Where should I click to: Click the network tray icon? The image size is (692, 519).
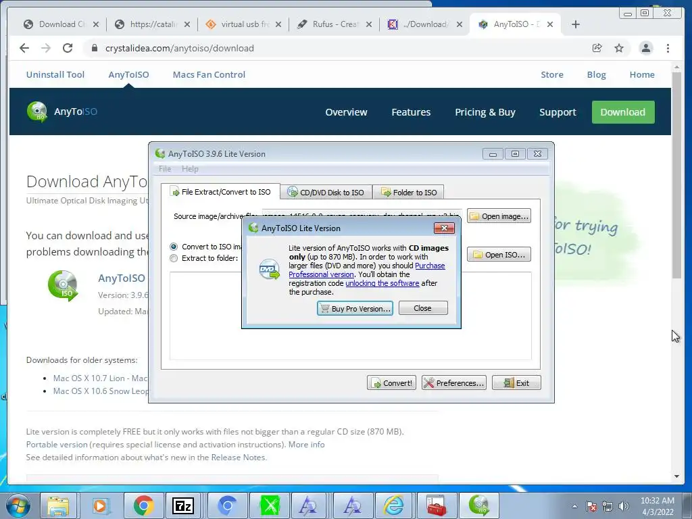pyautogui.click(x=608, y=506)
